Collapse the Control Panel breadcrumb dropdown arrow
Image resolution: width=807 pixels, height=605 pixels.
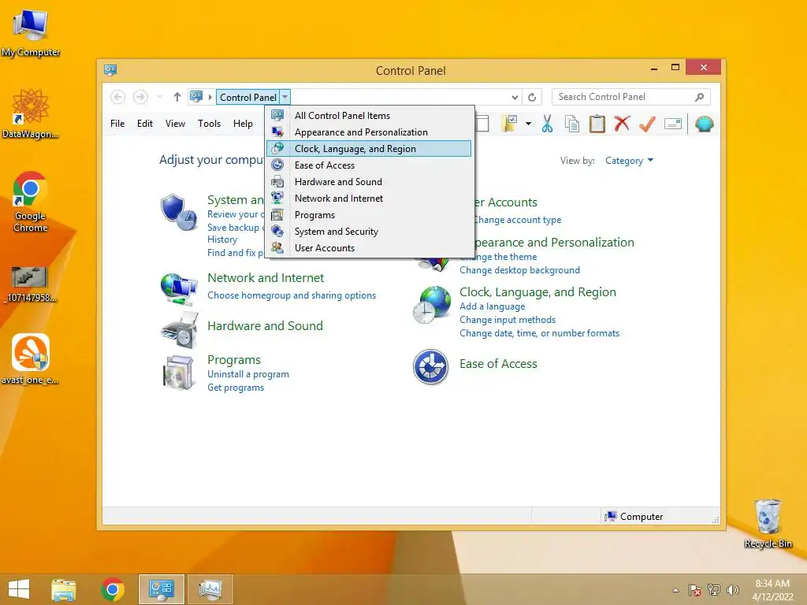[284, 97]
